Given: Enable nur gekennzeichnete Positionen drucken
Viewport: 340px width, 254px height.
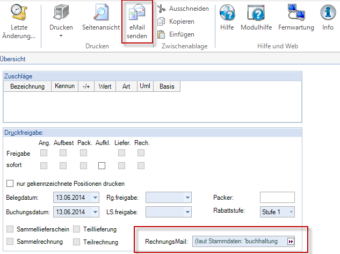Looking at the screenshot, I should tap(10, 184).
